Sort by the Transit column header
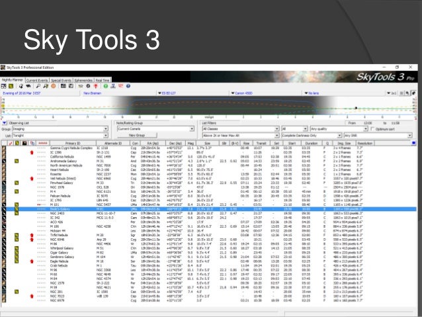 click(261, 144)
